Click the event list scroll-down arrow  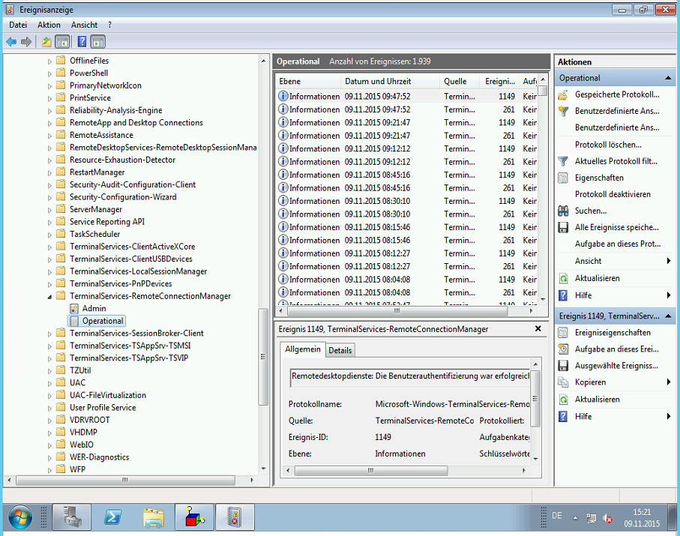click(x=543, y=299)
